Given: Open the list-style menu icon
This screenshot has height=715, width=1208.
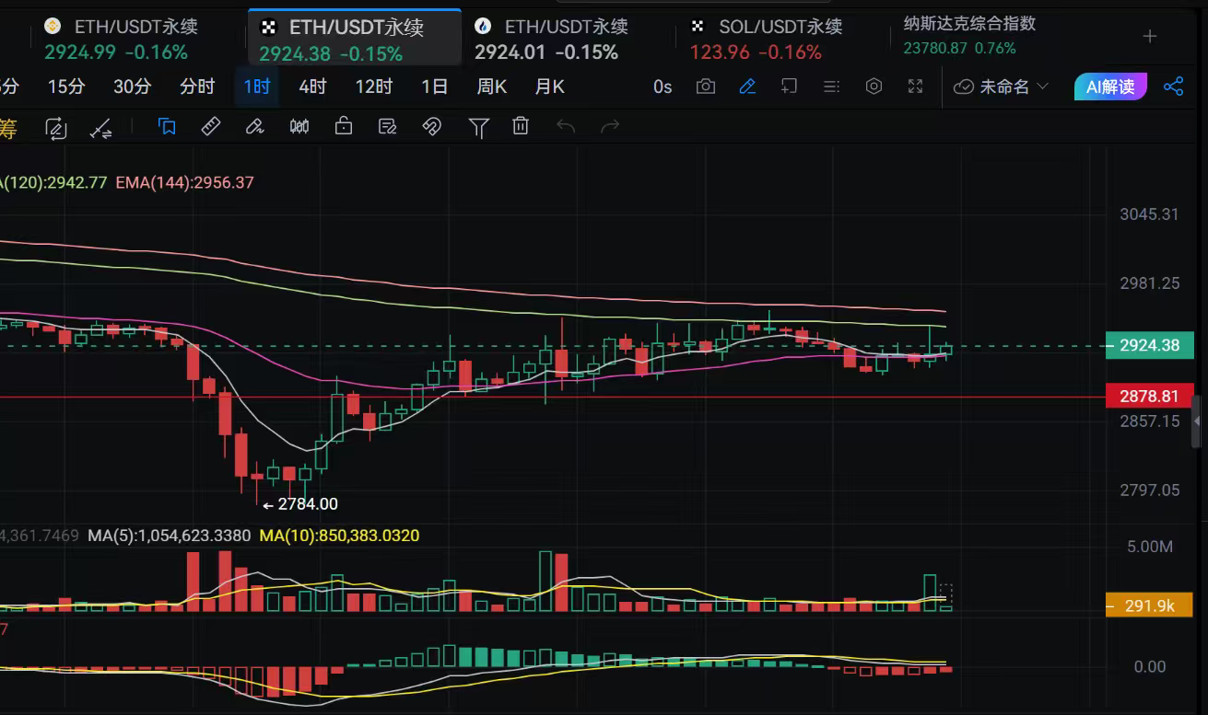Looking at the screenshot, I should coord(831,86).
